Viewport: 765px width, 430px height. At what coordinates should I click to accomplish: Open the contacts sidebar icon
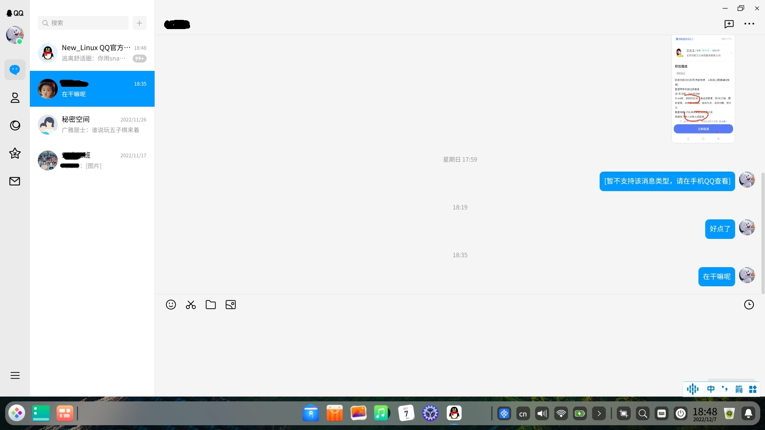click(x=15, y=98)
